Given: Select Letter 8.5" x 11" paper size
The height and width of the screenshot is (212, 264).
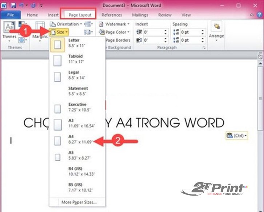Looking at the screenshot, I should 77,44.
